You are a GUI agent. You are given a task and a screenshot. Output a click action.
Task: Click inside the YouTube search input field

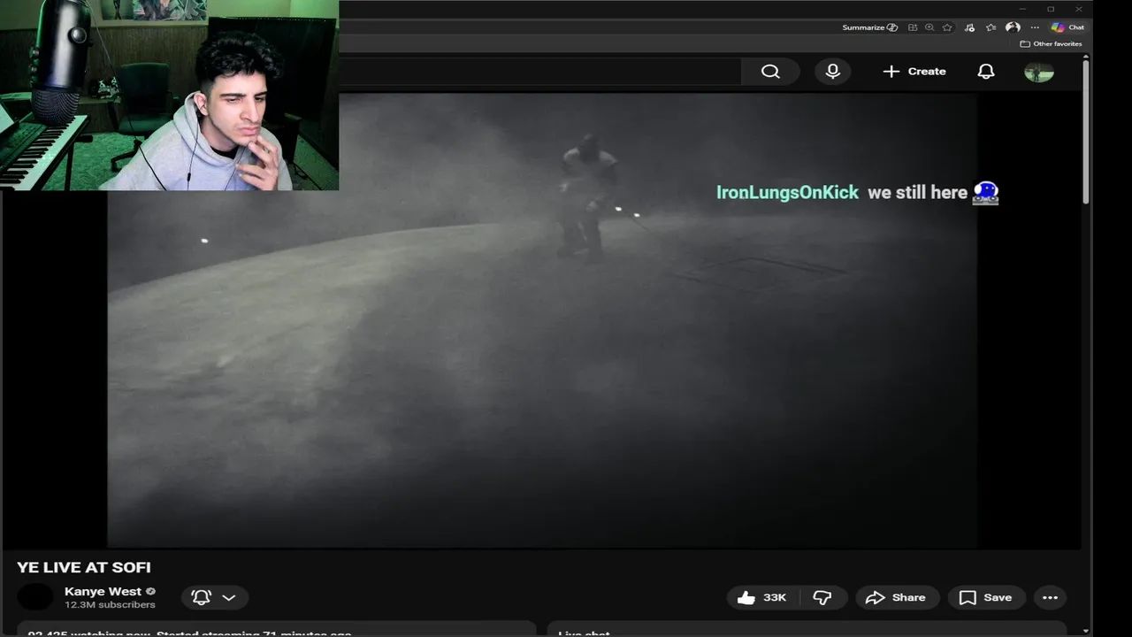click(x=539, y=72)
